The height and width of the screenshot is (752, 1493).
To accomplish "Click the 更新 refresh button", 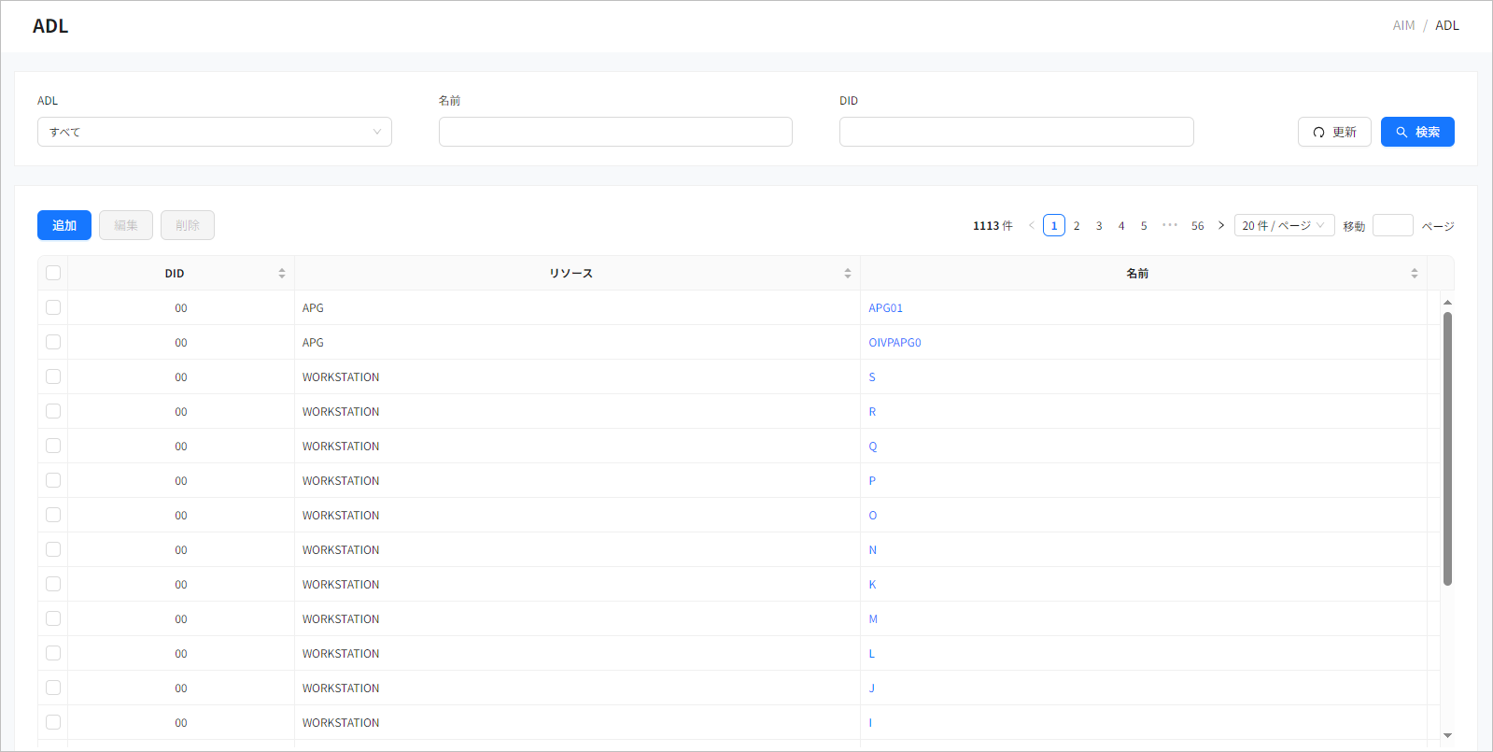I will (1333, 132).
